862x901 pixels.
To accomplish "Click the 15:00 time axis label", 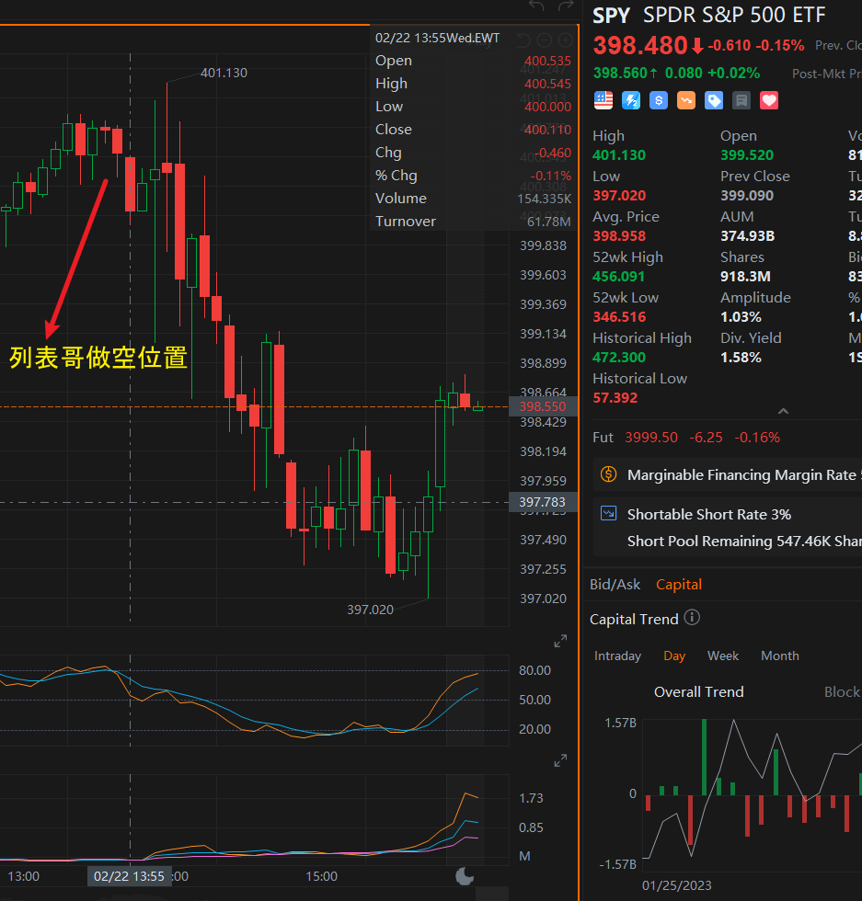I will point(321,876).
